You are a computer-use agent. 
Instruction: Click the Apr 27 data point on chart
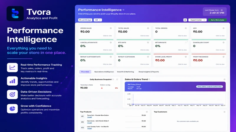tap(133, 104)
